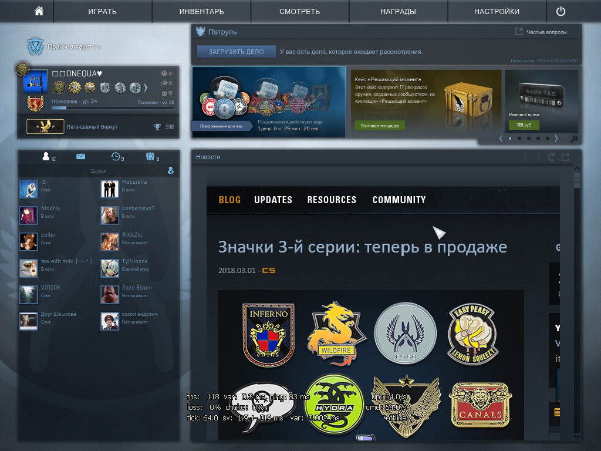Open the НАСТРОЙКИ menu
The width and height of the screenshot is (601, 451).
497,12
